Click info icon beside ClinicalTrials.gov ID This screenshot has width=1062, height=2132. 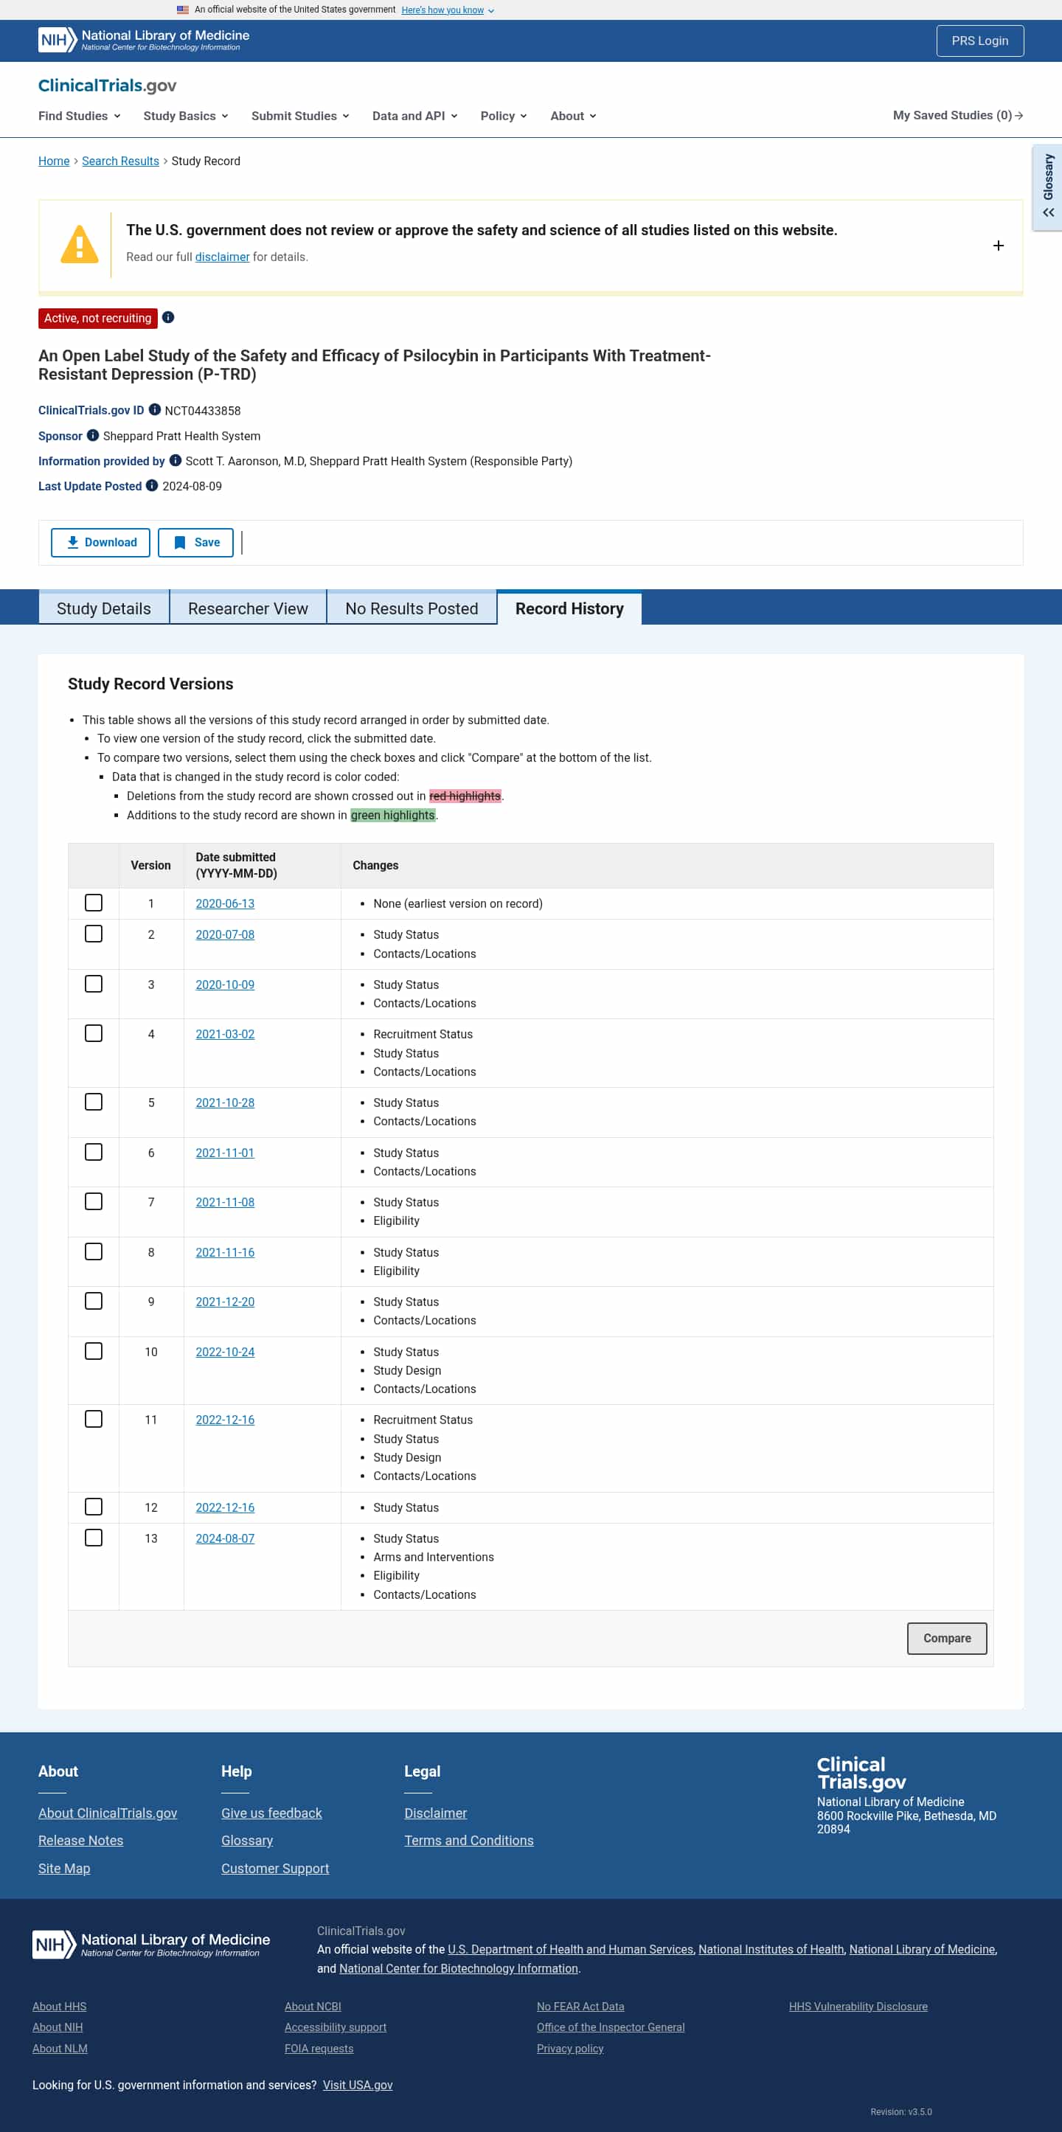[x=154, y=410]
